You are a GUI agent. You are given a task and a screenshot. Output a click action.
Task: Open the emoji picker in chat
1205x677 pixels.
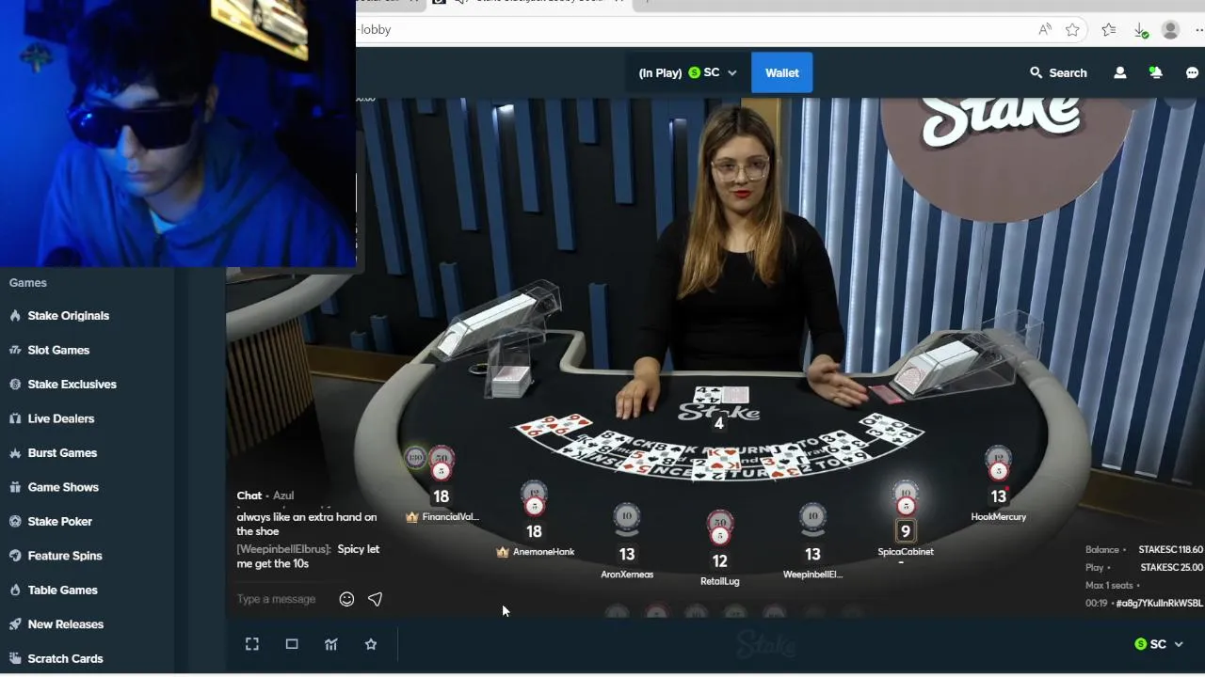346,599
